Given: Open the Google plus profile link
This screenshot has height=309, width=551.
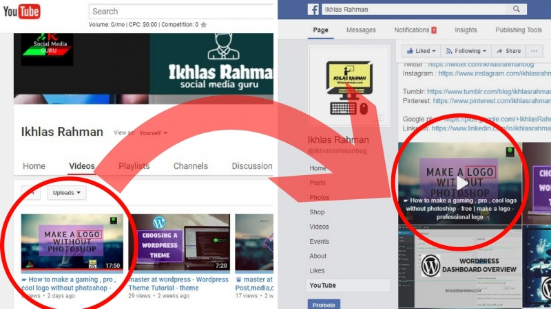Looking at the screenshot, I should [497, 119].
